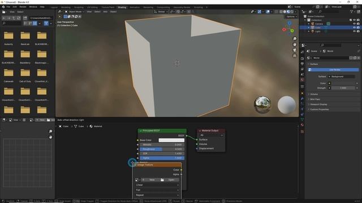Open the World properties tab icon

[x=302, y=80]
